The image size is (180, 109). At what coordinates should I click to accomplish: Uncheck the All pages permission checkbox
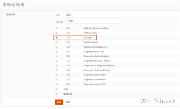[x=56, y=38]
